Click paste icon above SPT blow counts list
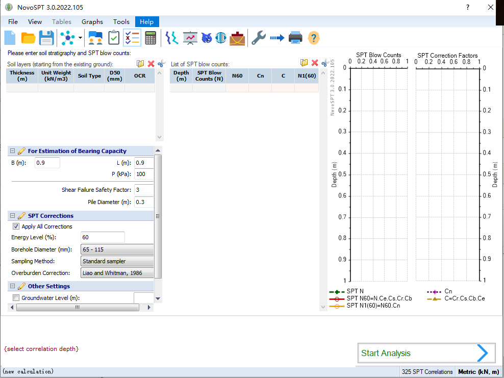Screen dimensions: 504x378 click(x=304, y=63)
